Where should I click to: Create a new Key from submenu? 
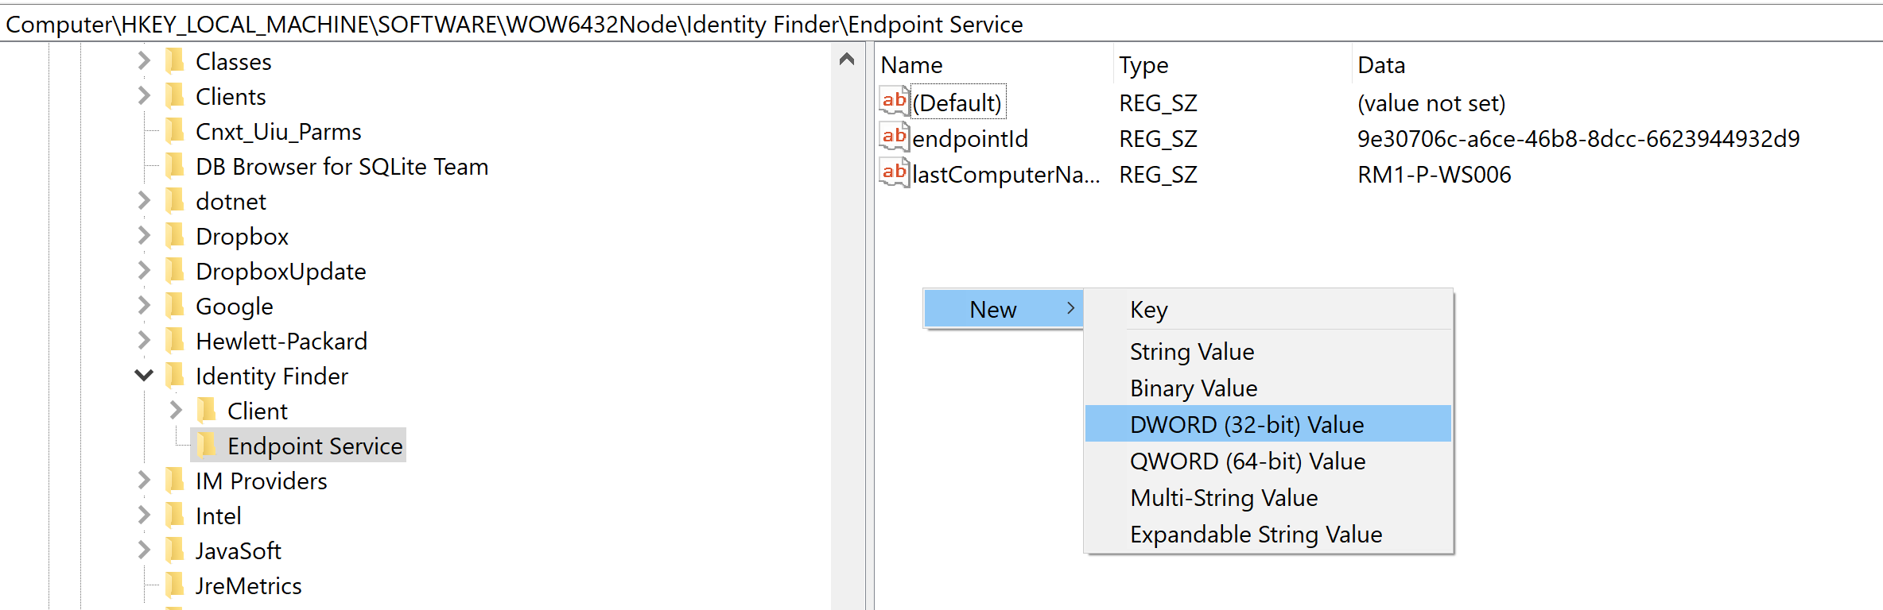pyautogui.click(x=1148, y=309)
